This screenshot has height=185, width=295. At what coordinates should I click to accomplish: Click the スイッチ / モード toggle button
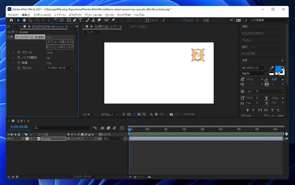82,177
